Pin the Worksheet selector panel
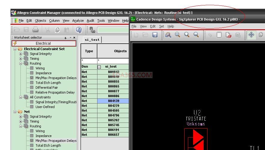Viewport: 265px width, 150px height. 66,38
